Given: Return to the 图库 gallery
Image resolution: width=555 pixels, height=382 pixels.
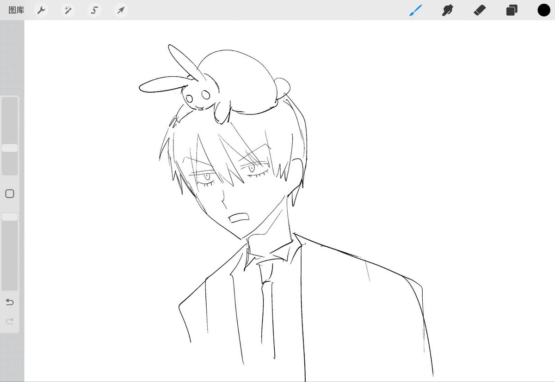Looking at the screenshot, I should tap(16, 10).
